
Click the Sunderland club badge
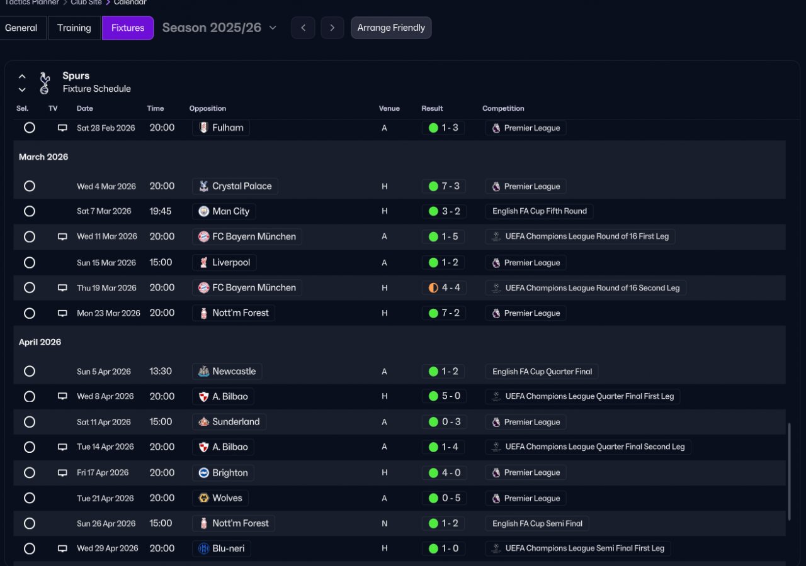(x=203, y=422)
